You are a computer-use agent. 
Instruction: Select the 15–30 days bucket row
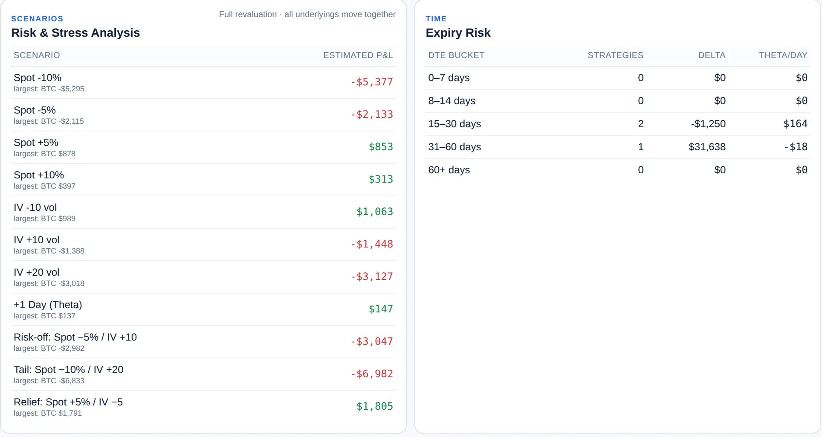pyautogui.click(x=618, y=124)
